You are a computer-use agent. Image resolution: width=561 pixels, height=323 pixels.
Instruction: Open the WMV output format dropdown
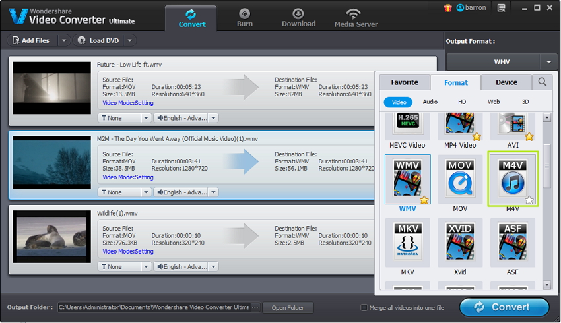[x=548, y=62]
